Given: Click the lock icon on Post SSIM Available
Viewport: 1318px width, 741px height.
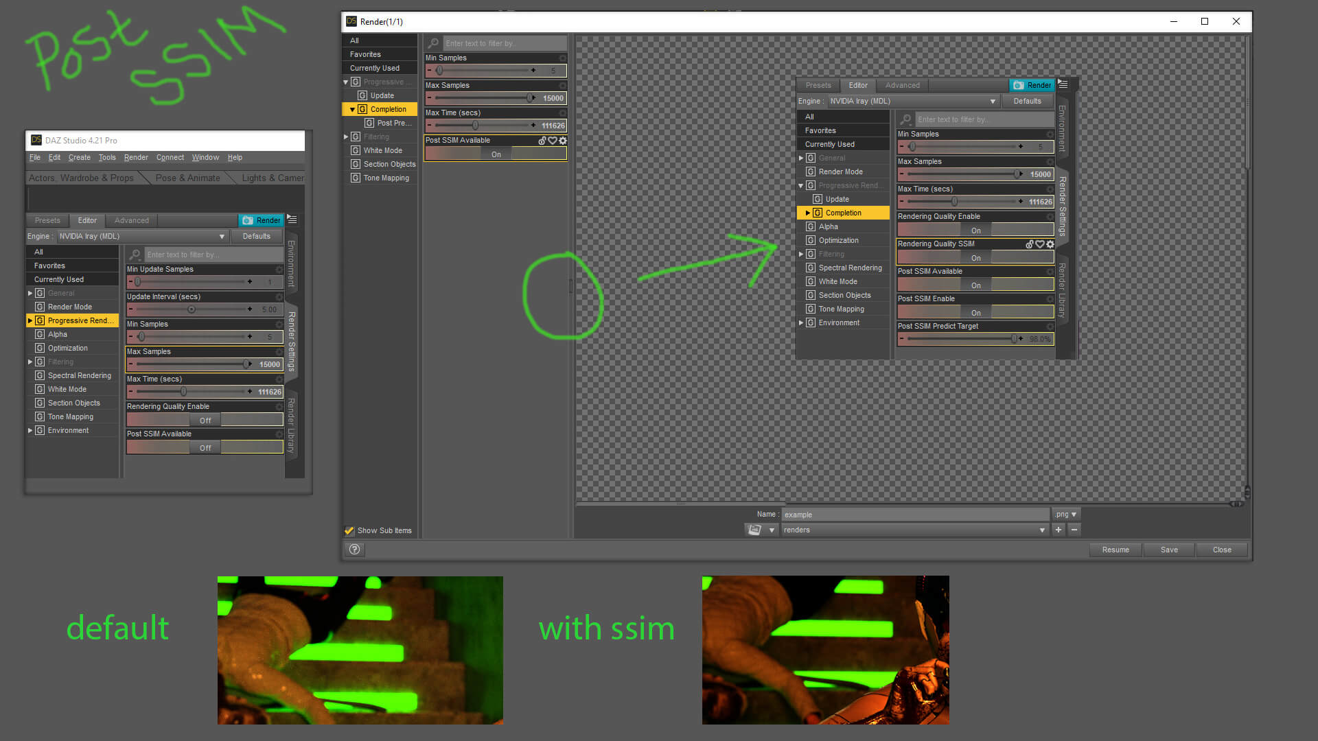Looking at the screenshot, I should [x=542, y=141].
